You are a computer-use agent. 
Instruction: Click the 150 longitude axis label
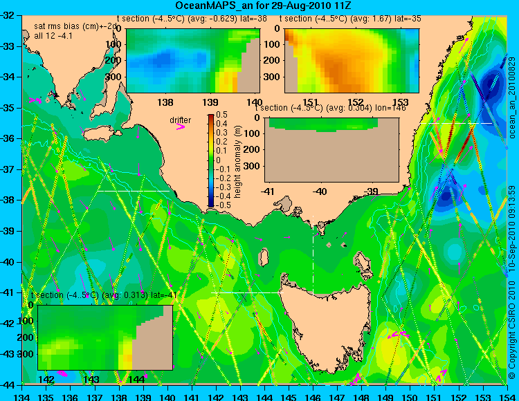[410, 397]
